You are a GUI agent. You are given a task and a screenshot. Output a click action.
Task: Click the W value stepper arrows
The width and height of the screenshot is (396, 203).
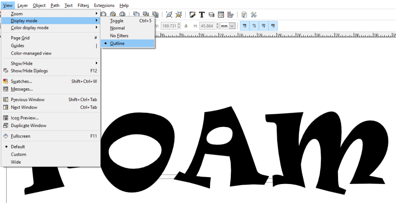pos(179,26)
